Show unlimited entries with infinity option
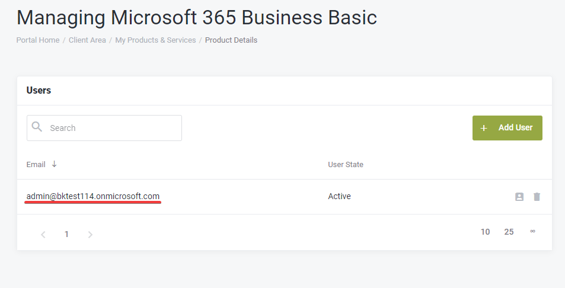The image size is (565, 288). (532, 231)
